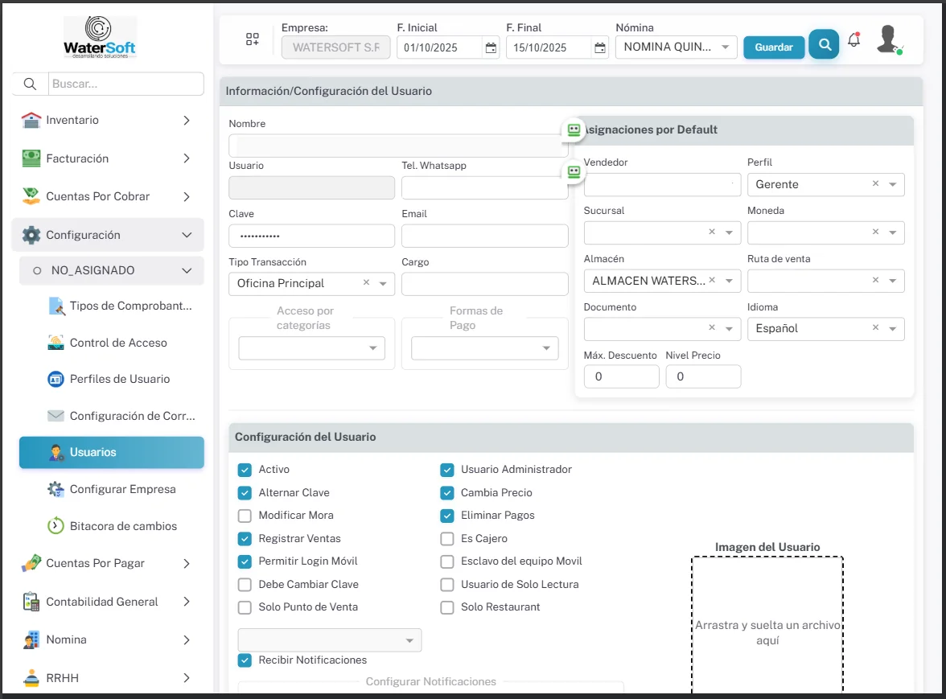
Task: Click the Guardar button
Action: (774, 47)
